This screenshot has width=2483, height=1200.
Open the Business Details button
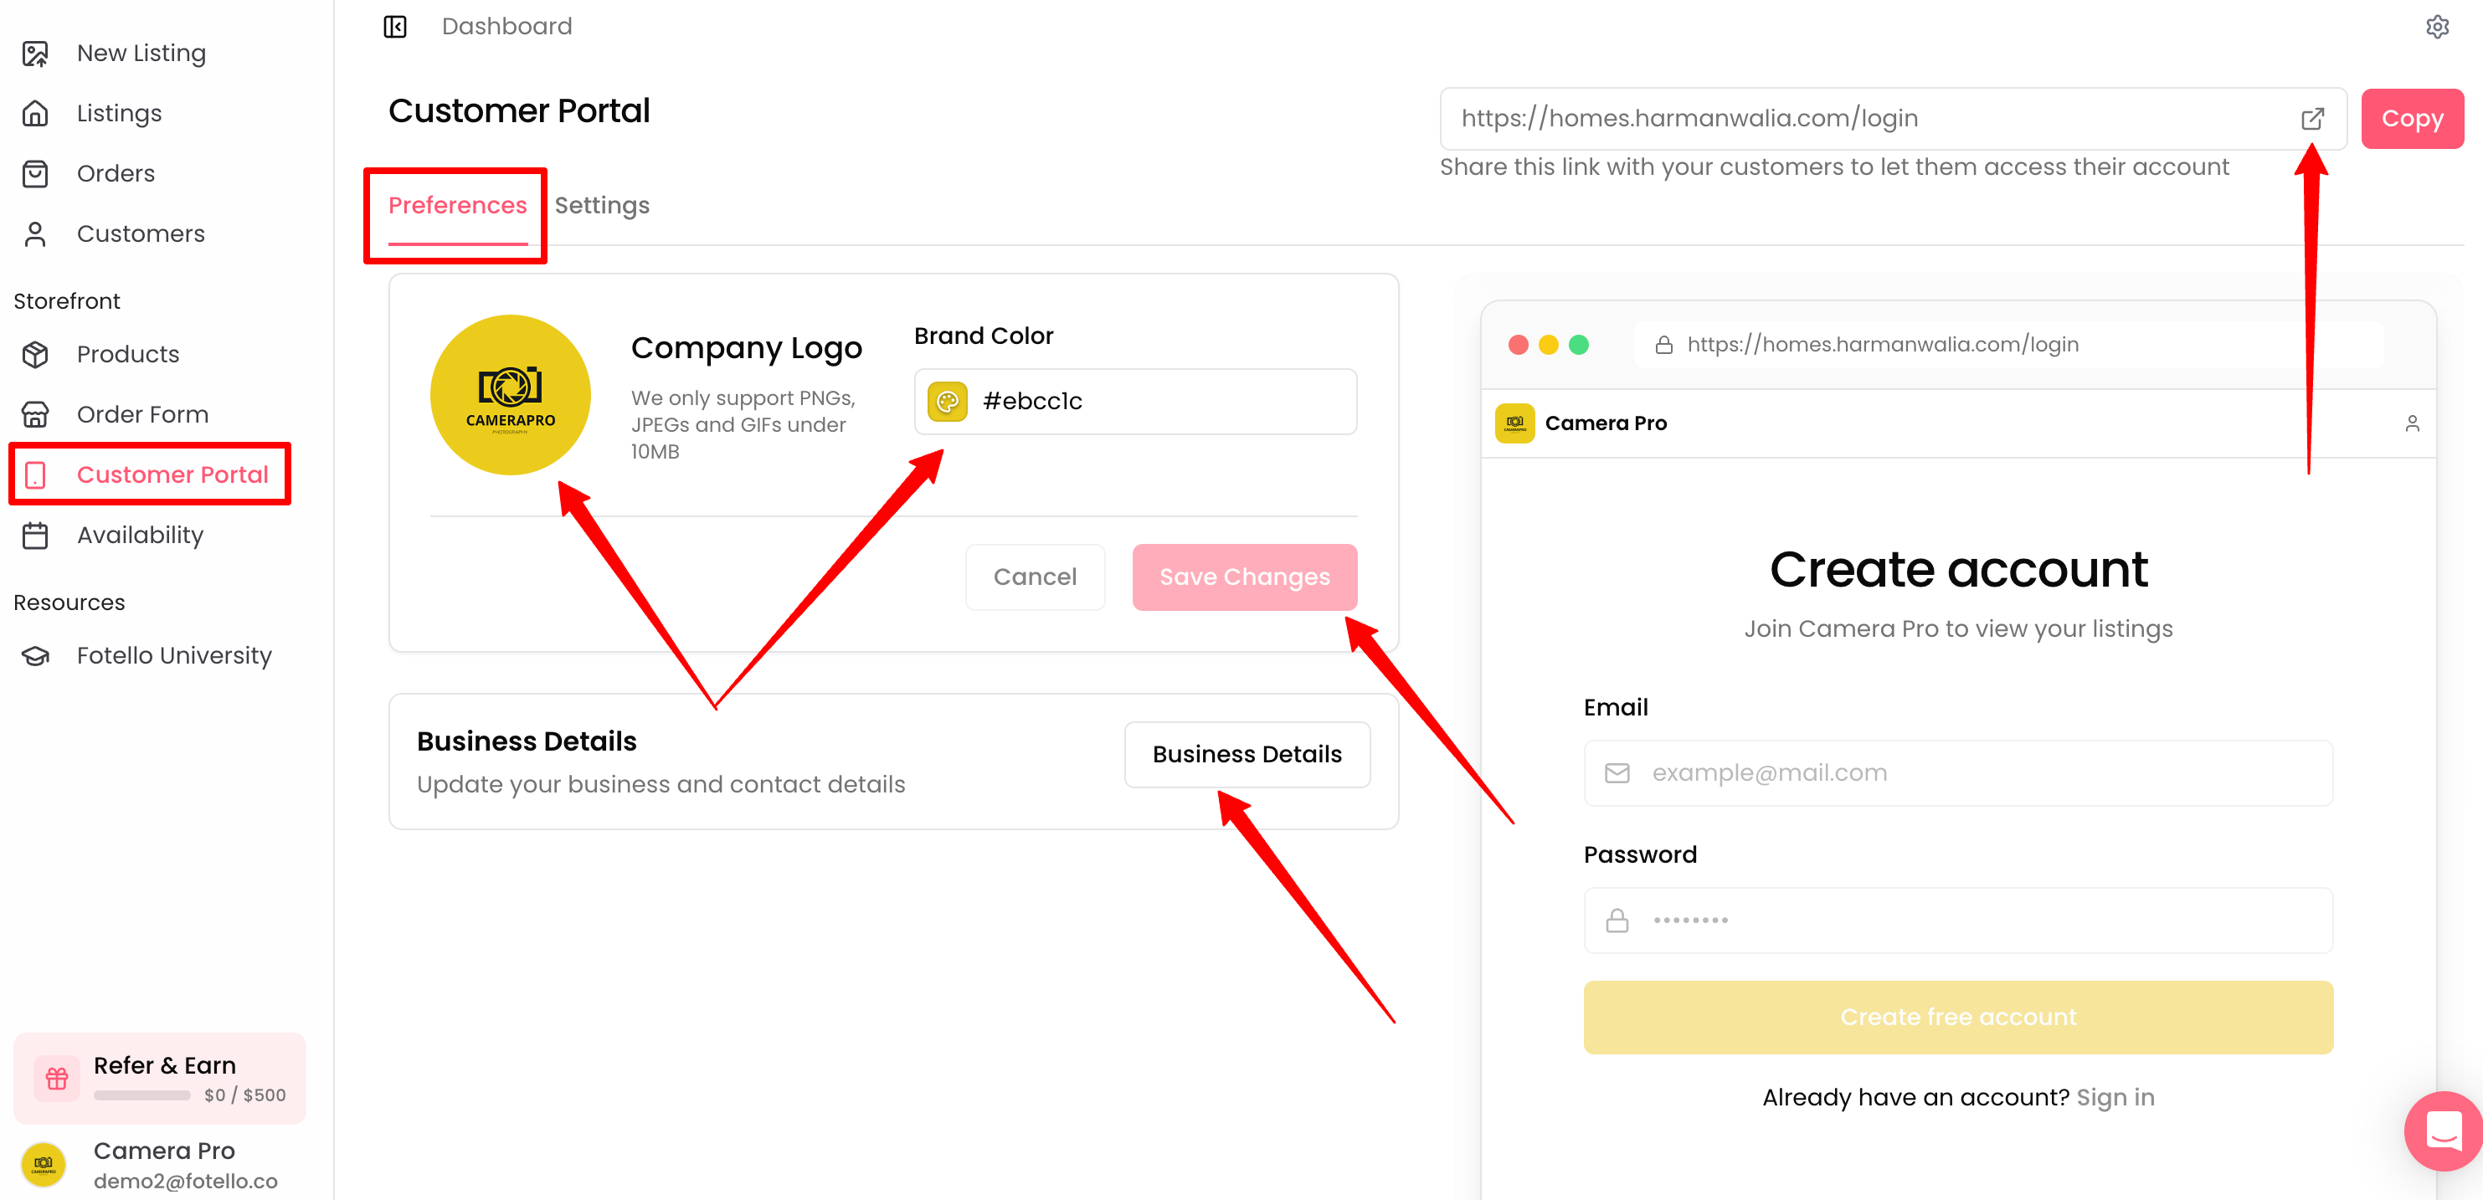tap(1247, 754)
